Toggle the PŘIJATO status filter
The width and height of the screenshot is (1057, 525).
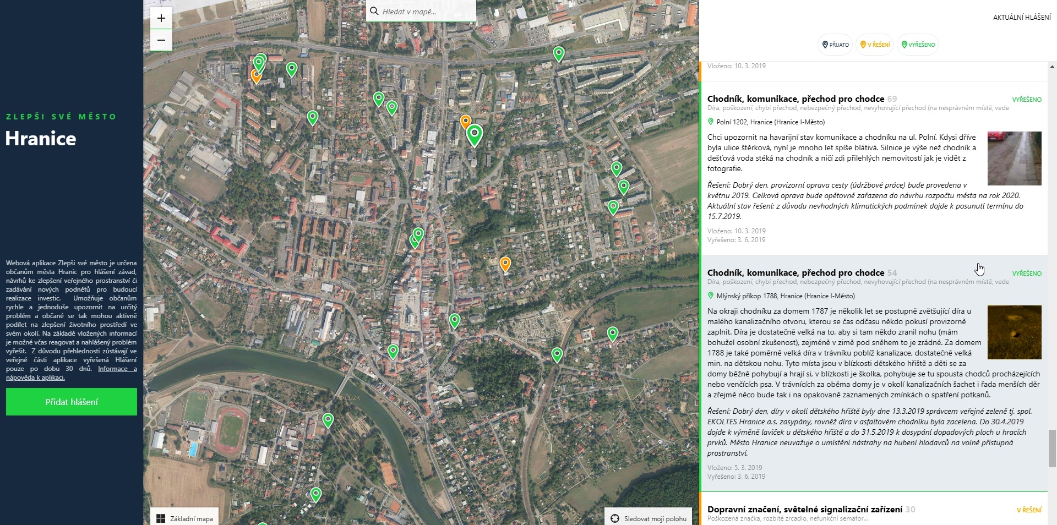coord(836,45)
